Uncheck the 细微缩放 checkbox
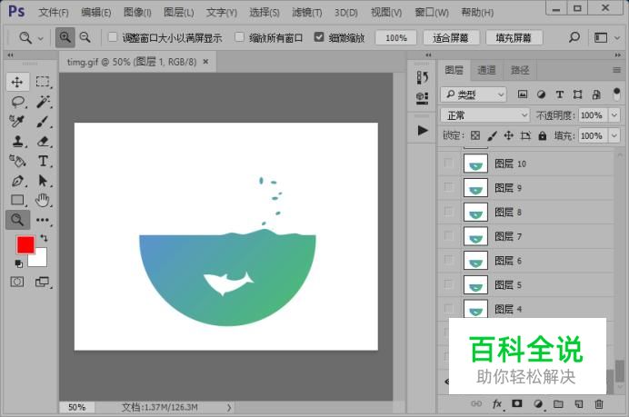629x417 pixels. click(319, 38)
